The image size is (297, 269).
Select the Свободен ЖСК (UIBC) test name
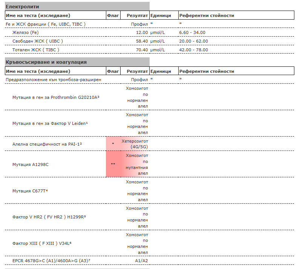point(38,41)
